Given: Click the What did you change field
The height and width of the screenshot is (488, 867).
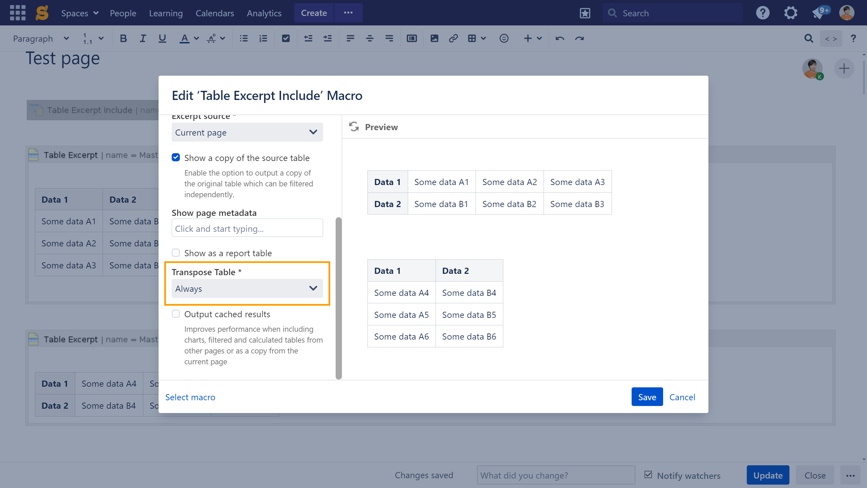Looking at the screenshot, I should coord(556,475).
